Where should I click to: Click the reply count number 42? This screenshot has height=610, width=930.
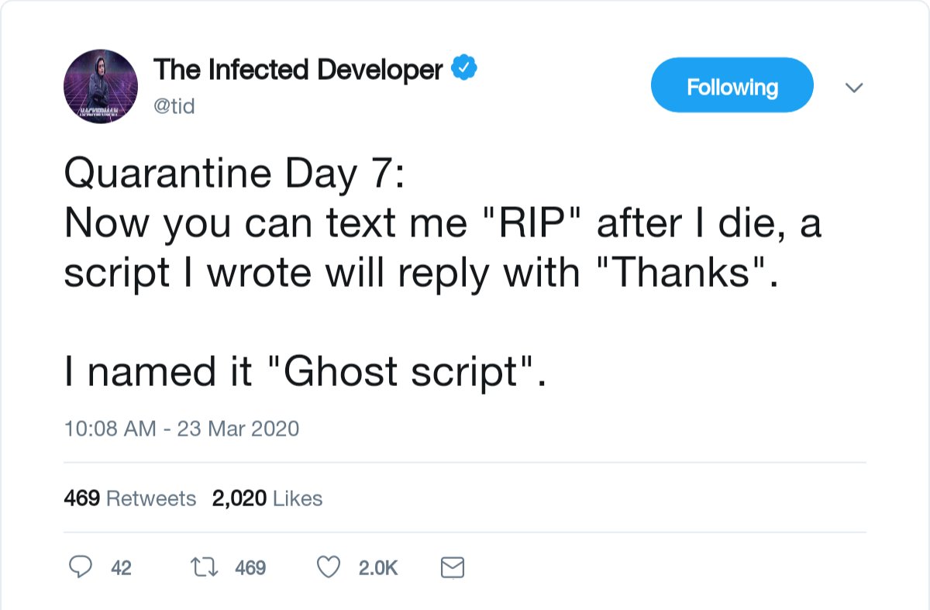[x=121, y=568]
